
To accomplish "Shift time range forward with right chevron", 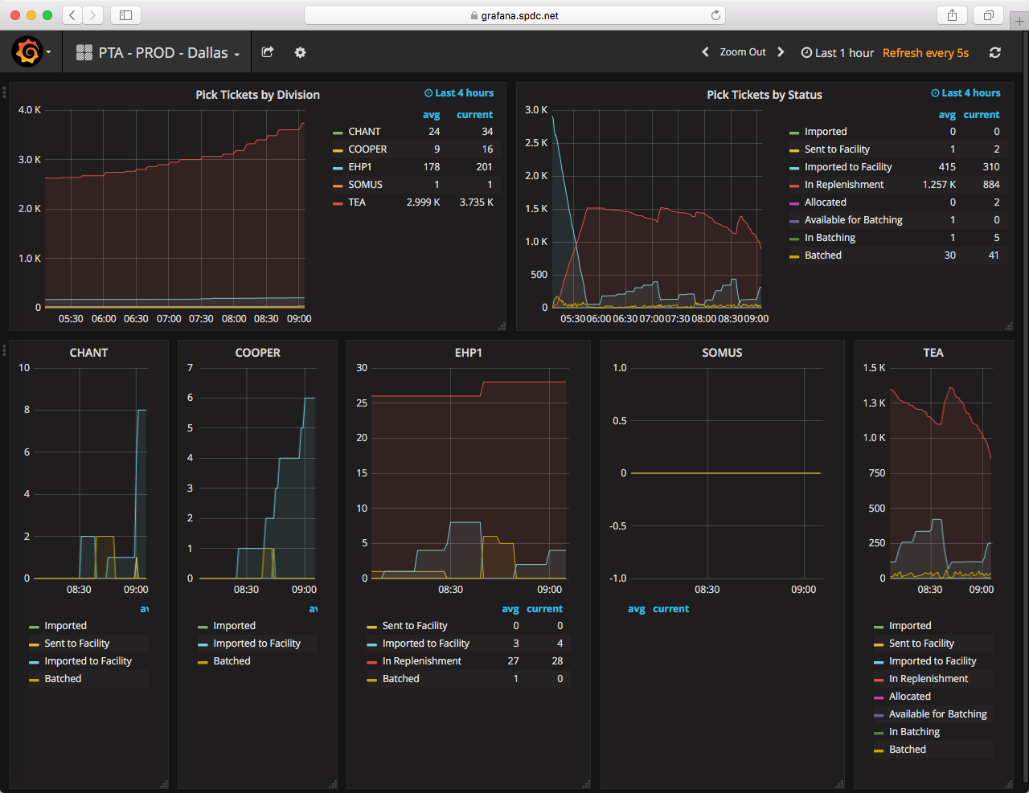I will coord(781,52).
